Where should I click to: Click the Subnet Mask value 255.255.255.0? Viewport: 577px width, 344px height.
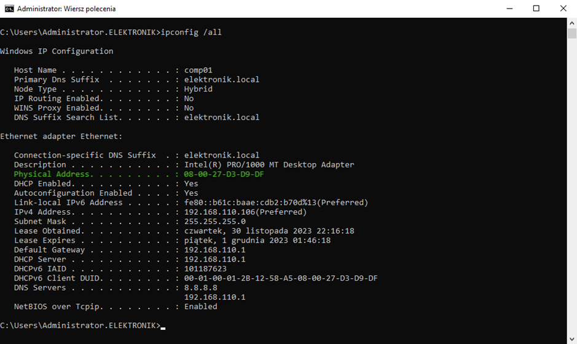click(214, 222)
